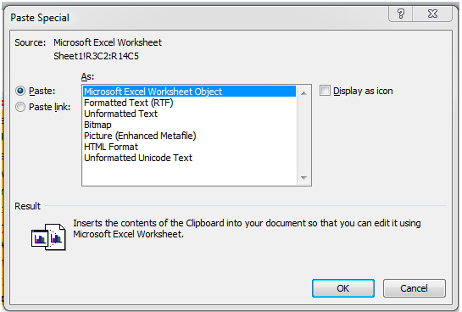Select the Paste link radio button
The height and width of the screenshot is (312, 462).
(x=20, y=107)
